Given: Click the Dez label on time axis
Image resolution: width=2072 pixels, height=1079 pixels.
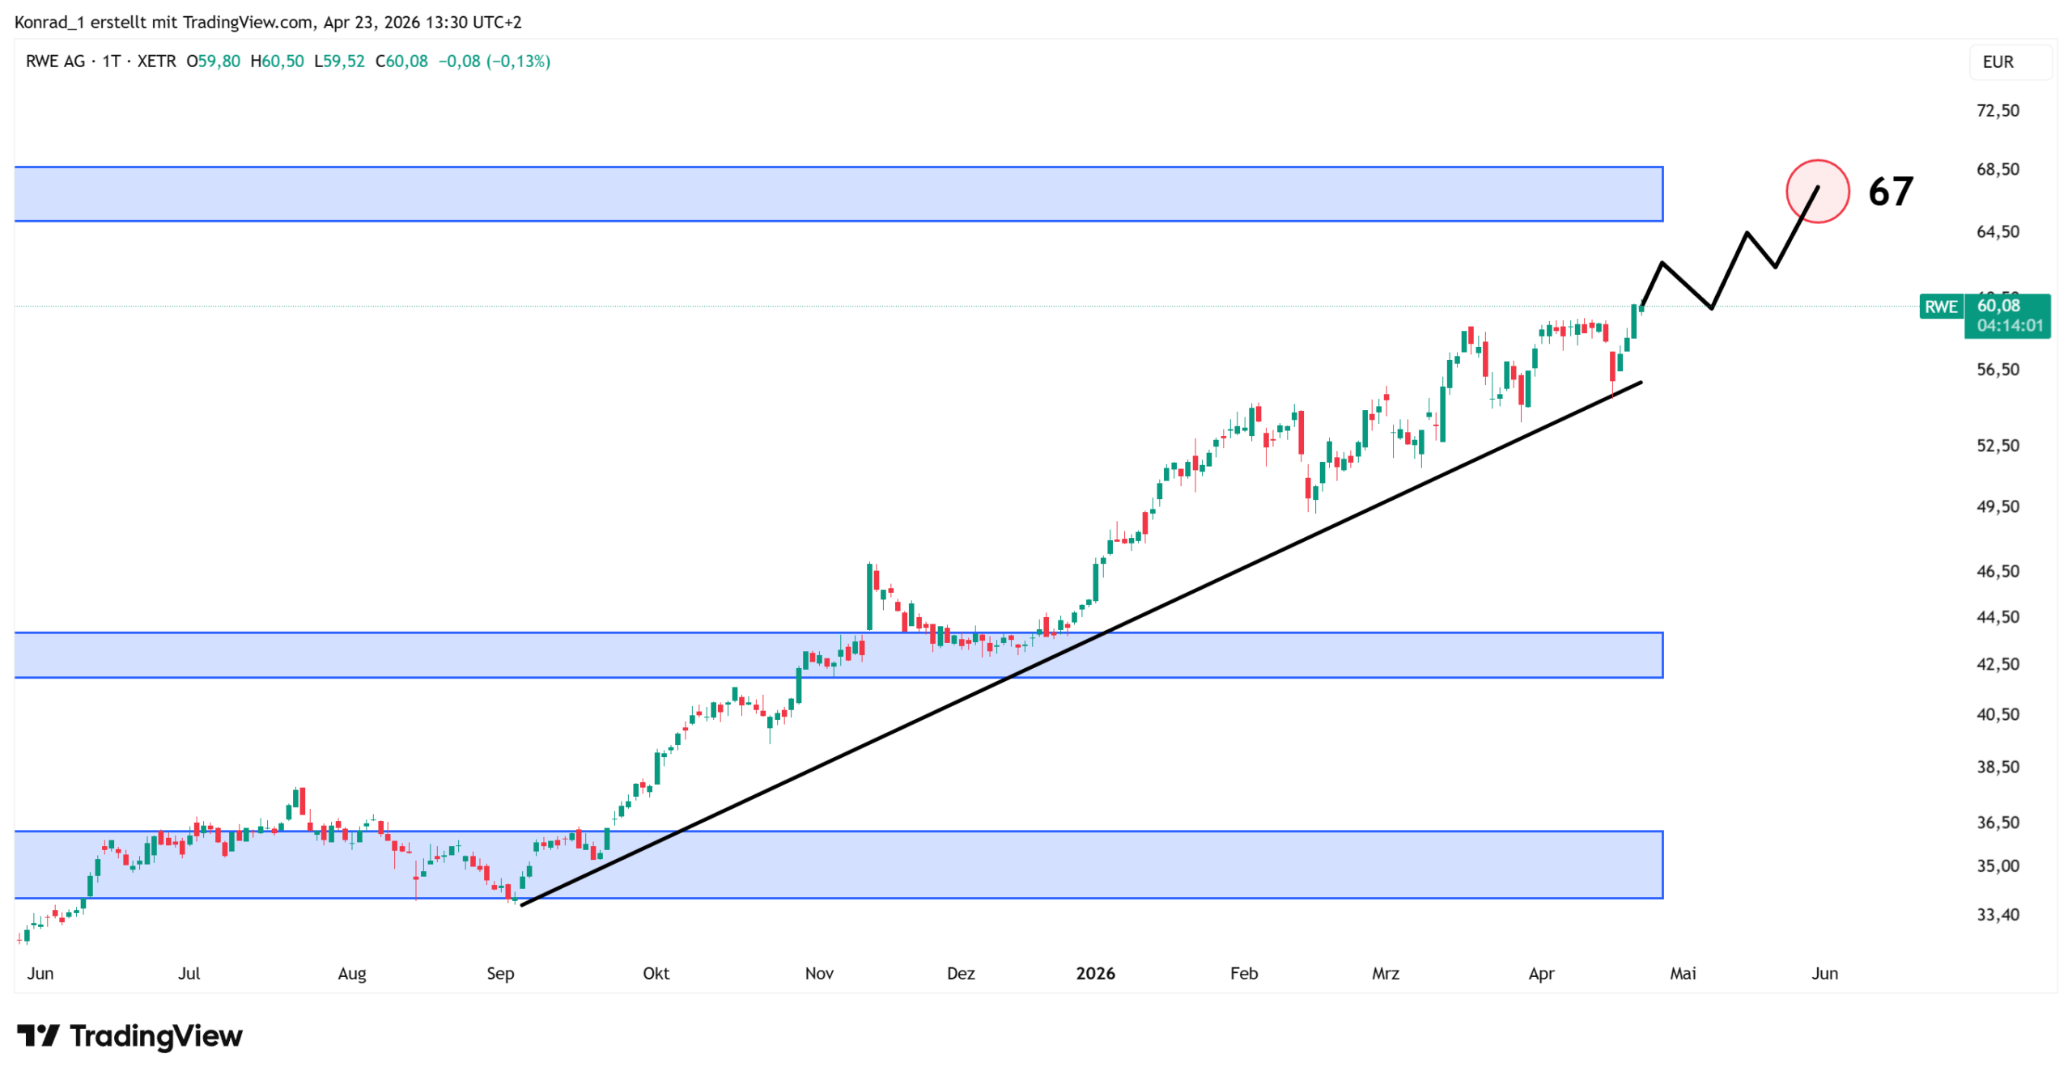Looking at the screenshot, I should [961, 973].
